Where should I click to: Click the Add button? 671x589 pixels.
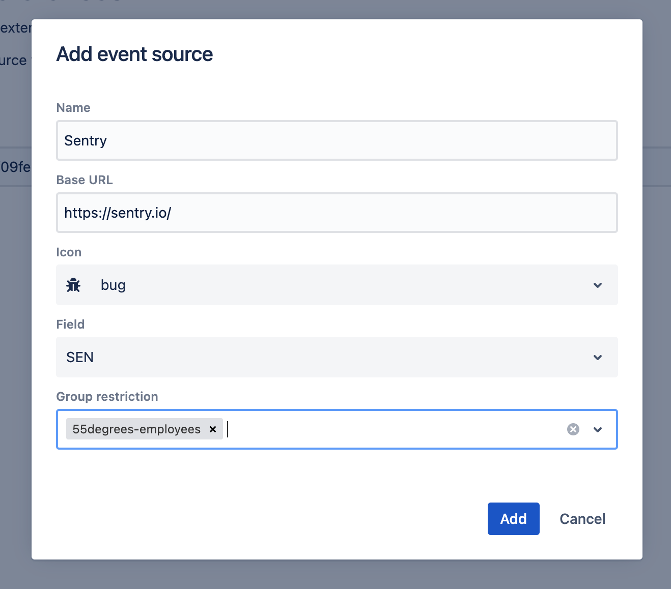tap(513, 519)
